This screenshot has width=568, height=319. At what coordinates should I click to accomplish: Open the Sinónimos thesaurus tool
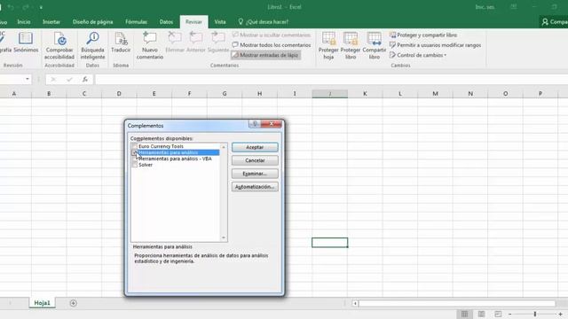(26, 43)
